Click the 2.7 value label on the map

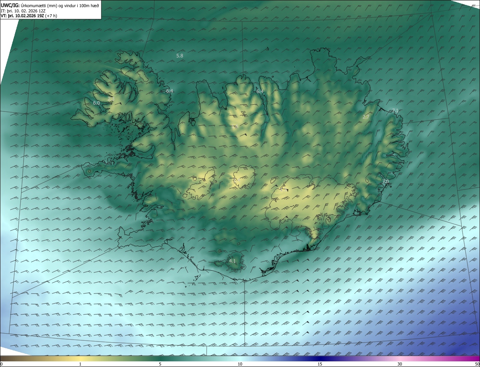click(366, 117)
